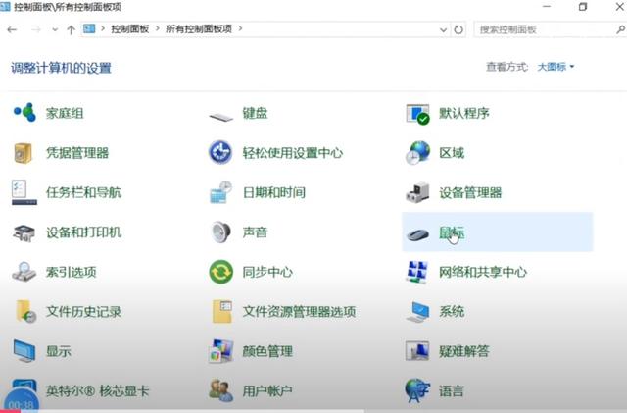Click the 用户帐户 text label

(267, 391)
